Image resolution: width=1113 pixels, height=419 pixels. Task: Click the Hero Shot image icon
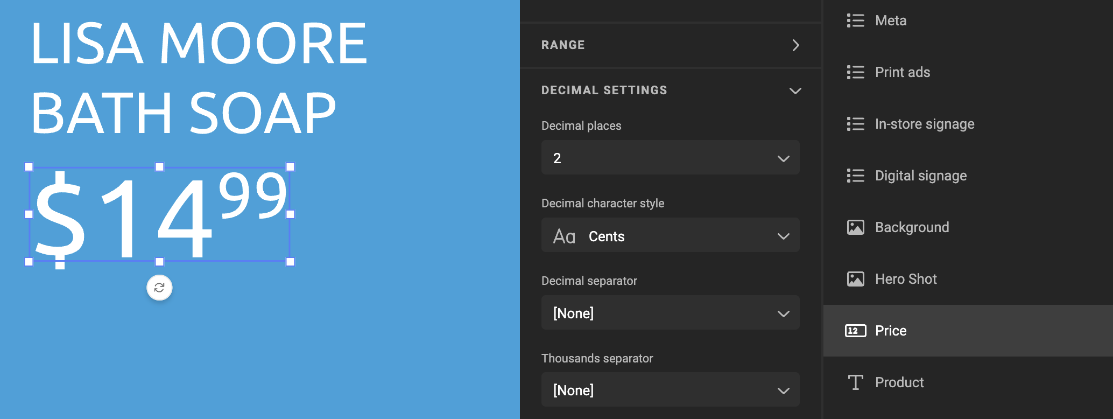pos(855,279)
